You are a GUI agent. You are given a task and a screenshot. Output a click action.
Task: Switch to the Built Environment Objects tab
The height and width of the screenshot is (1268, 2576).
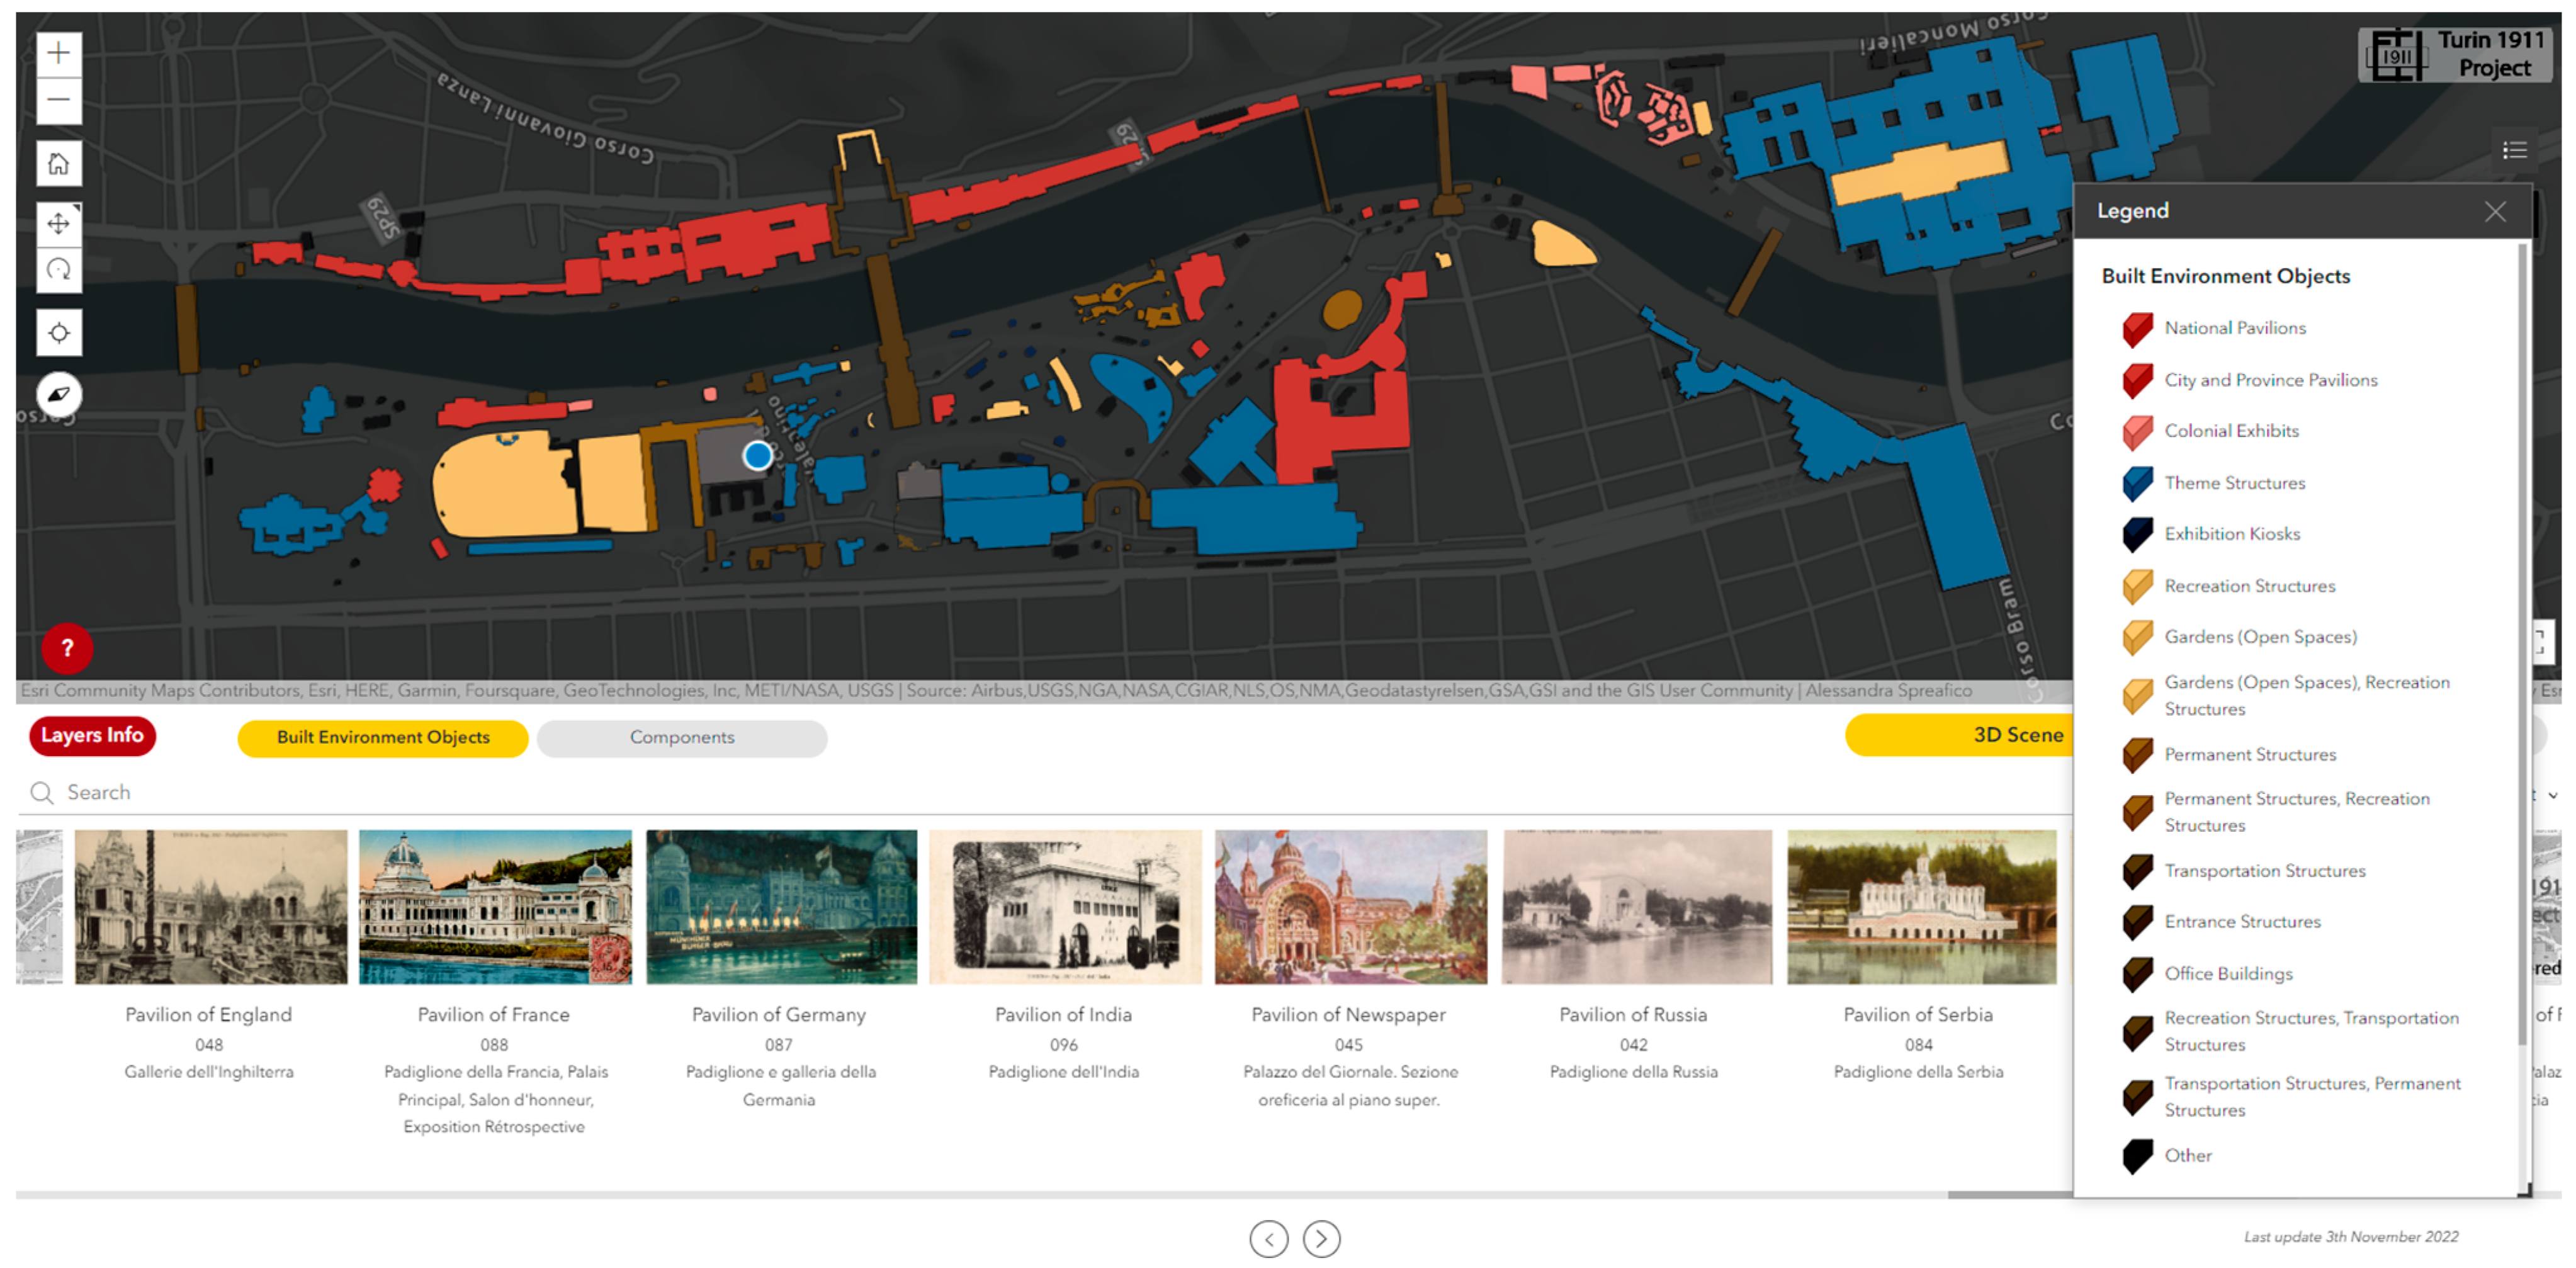click(x=383, y=738)
